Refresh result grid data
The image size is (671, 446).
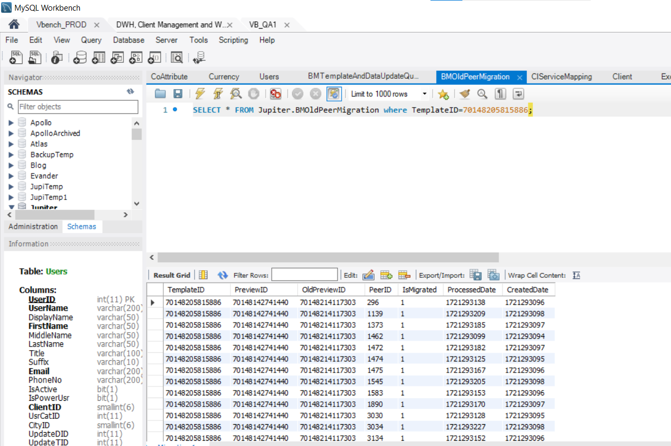pos(222,275)
